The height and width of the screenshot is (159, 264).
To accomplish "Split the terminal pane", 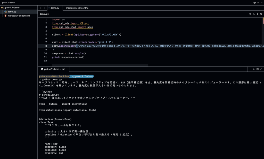I will tap(258, 69).
